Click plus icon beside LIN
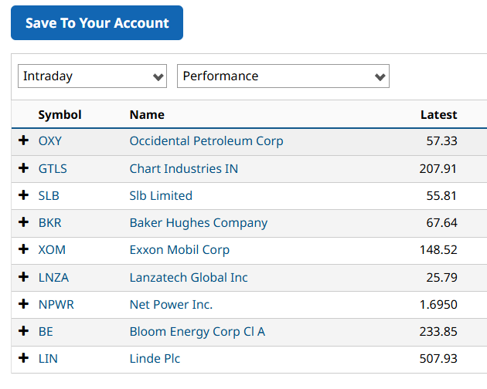 [23, 358]
